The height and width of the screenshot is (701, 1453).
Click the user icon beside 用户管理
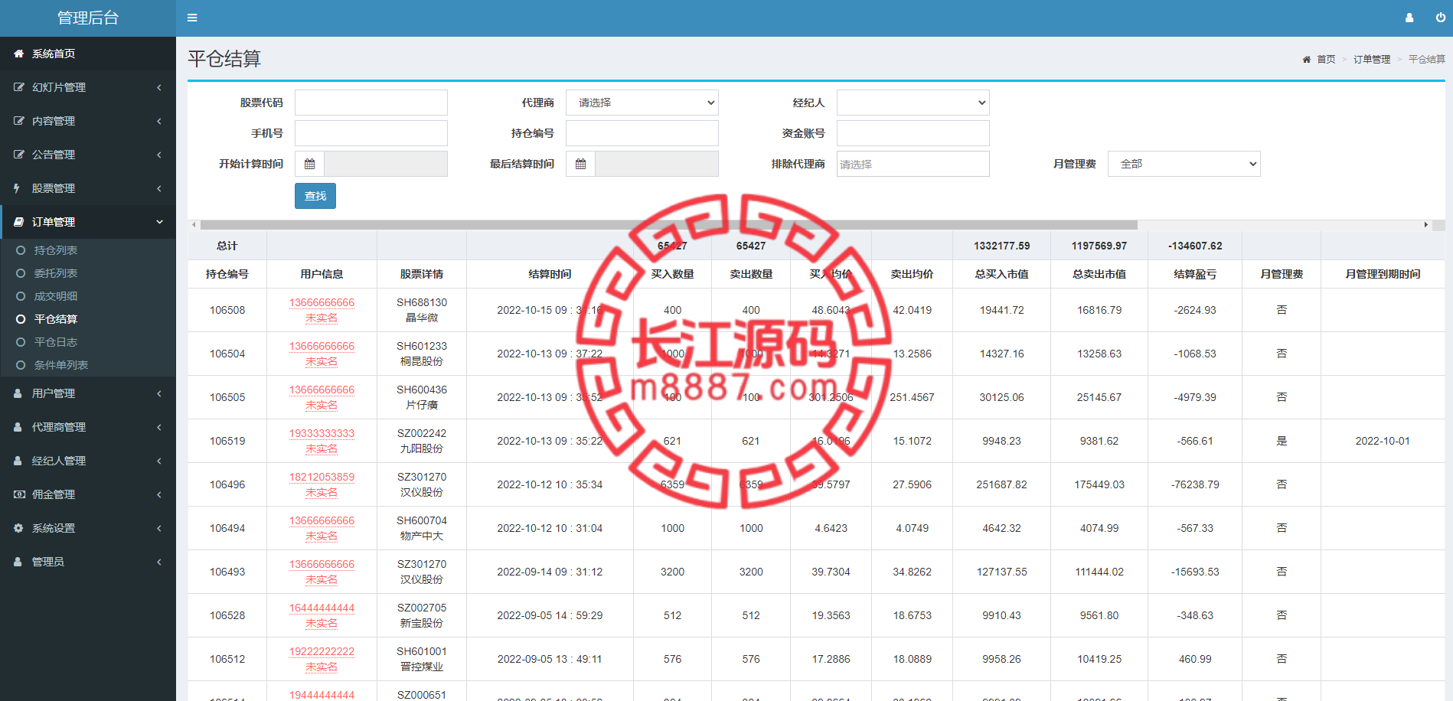click(x=18, y=393)
